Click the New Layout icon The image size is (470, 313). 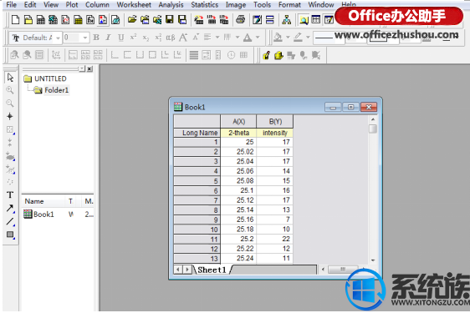coord(103,20)
